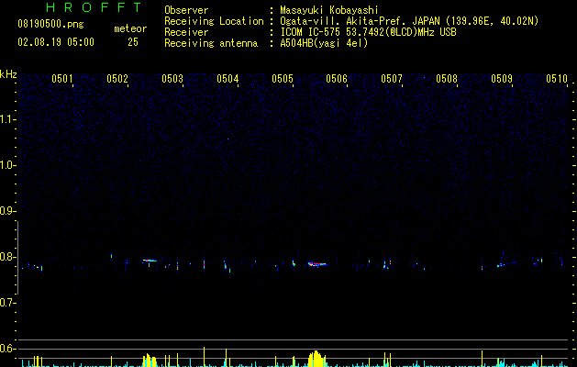Click the 0.8 kHz axis value
577x367 pixels.
[7, 257]
